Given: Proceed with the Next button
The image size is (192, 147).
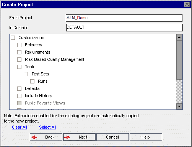Looking at the screenshot, I should 79,137.
